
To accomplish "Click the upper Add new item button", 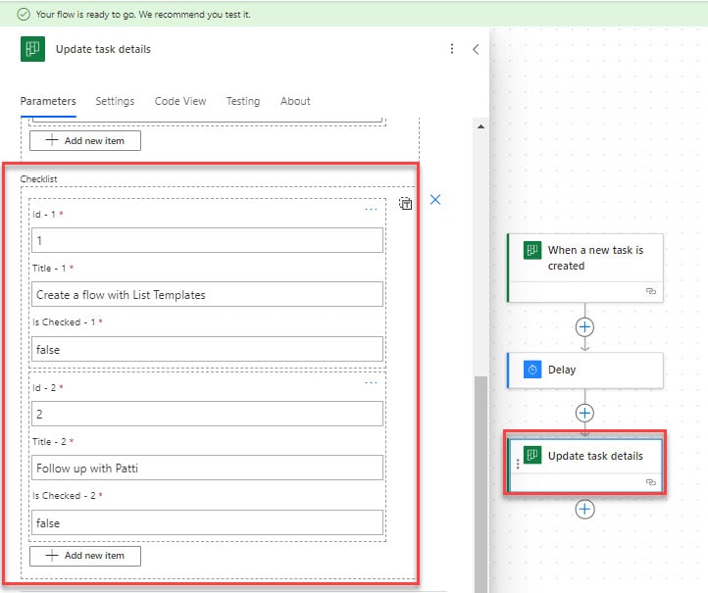I will point(85,141).
